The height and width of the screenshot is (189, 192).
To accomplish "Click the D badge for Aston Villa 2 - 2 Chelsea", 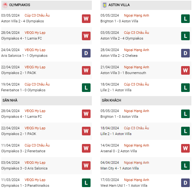I will tap(185, 53).
